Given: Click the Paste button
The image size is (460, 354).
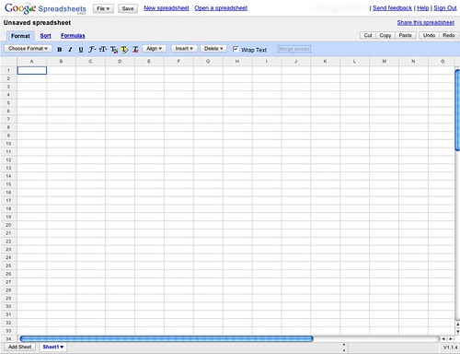Looking at the screenshot, I should point(405,35).
